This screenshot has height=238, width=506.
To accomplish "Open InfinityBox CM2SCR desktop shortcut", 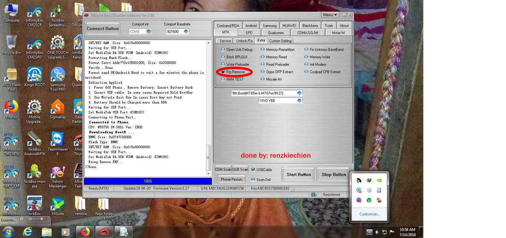I will tap(35, 15).
